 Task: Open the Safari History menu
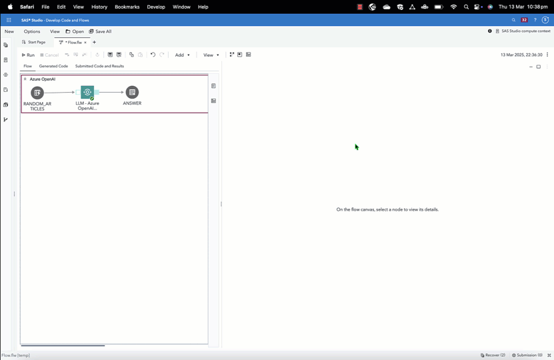99,7
